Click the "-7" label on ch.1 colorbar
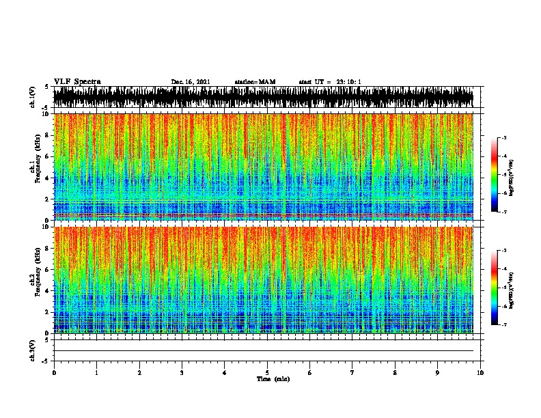Viewport: 541px width, 418px height. click(x=504, y=212)
